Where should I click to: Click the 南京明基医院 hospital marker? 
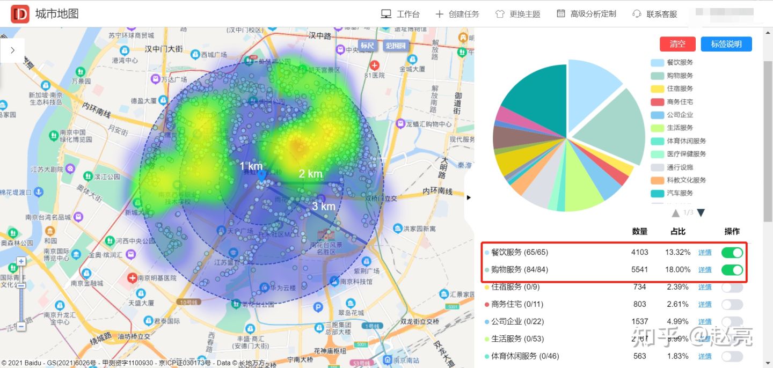pyautogui.click(x=132, y=278)
